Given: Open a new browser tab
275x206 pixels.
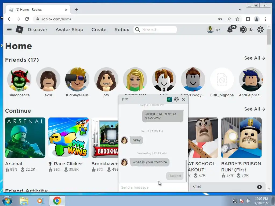Looking at the screenshot, I should coord(76,10).
